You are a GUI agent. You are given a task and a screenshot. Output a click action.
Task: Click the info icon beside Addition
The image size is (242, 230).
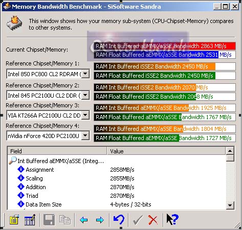(x=21, y=187)
